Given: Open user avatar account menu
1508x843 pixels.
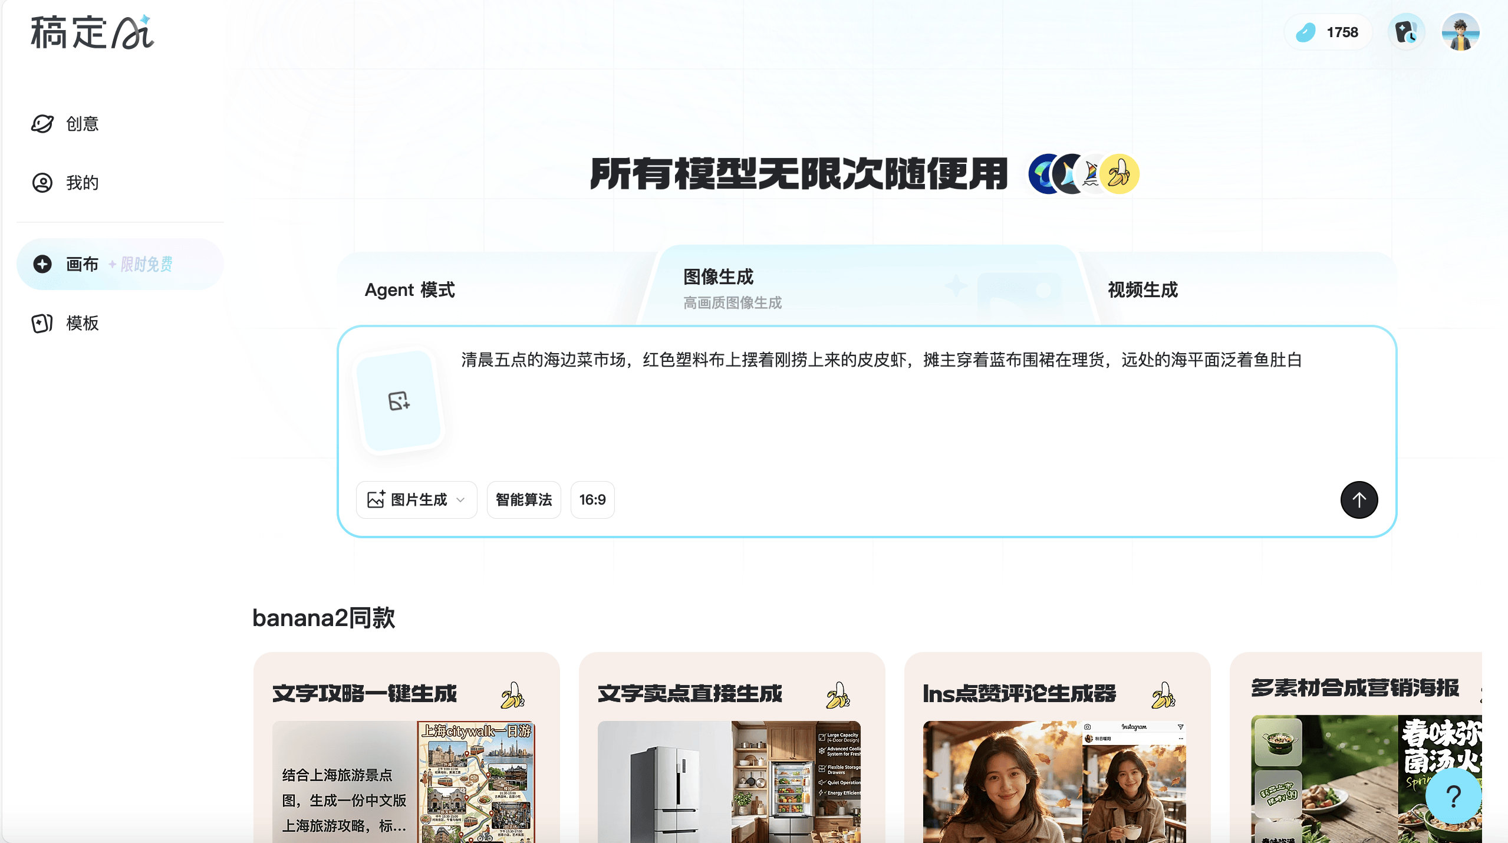Looking at the screenshot, I should point(1460,32).
